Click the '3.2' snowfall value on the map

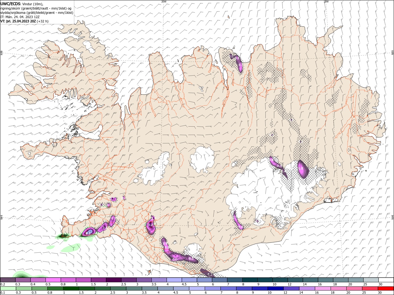[150, 225]
